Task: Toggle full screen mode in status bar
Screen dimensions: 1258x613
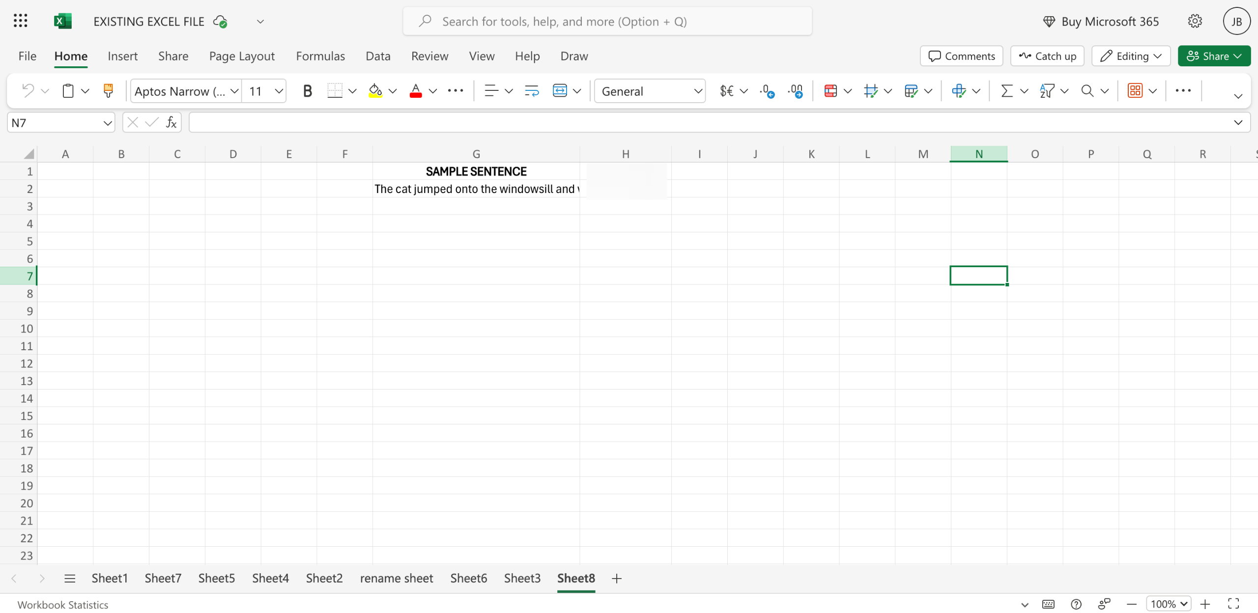Action: click(x=1233, y=604)
